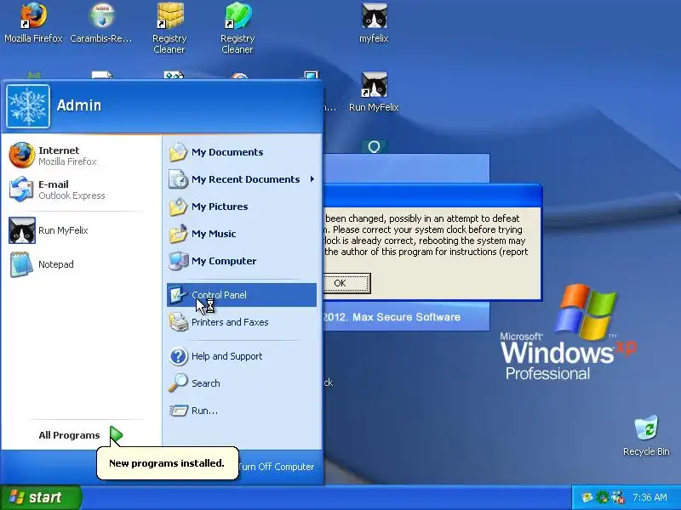
Task: Click MyFelix cat icon in Start menu
Action: pyautogui.click(x=22, y=230)
